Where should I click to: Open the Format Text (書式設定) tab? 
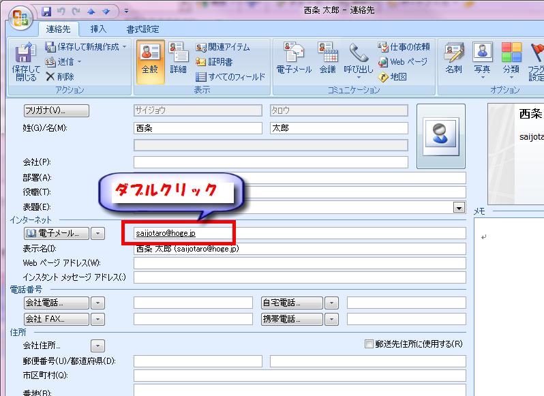click(142, 29)
